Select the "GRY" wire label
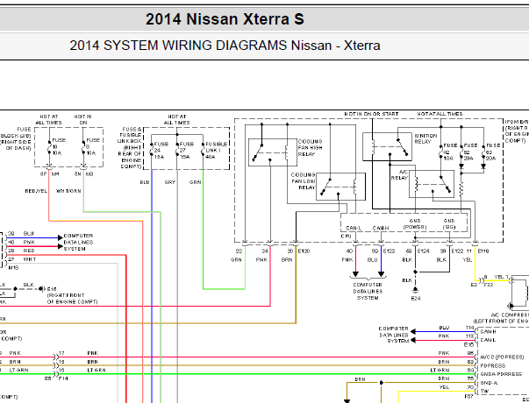This screenshot has height=403, width=529. (x=169, y=182)
